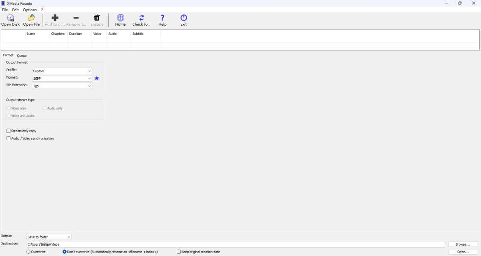
Task: Open Help question mark icon
Action: (x=162, y=18)
